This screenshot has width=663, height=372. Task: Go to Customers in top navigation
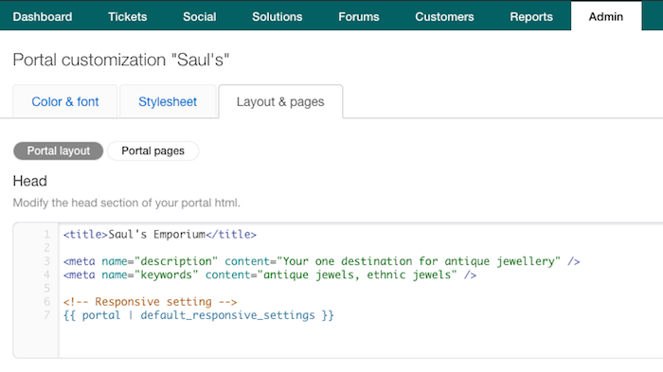click(x=444, y=16)
